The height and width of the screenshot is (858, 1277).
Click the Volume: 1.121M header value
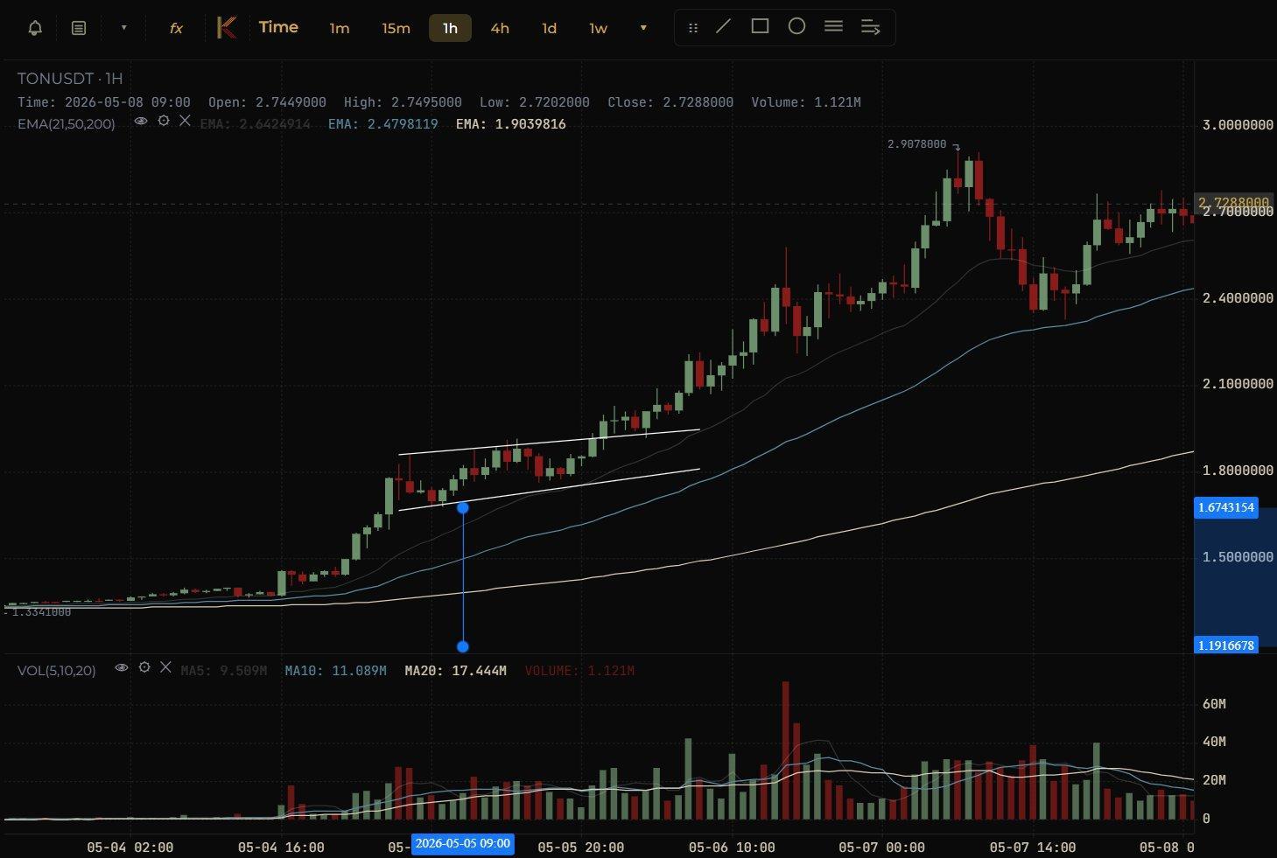tap(805, 102)
